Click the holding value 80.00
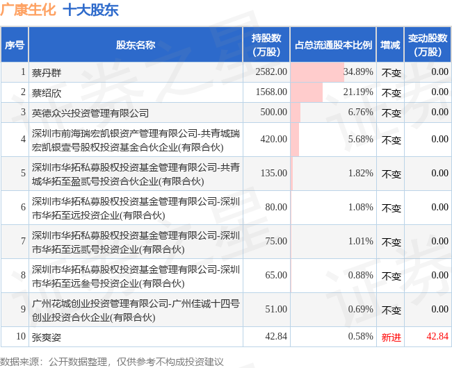Viewport: 452px width, 368px height. [276, 207]
